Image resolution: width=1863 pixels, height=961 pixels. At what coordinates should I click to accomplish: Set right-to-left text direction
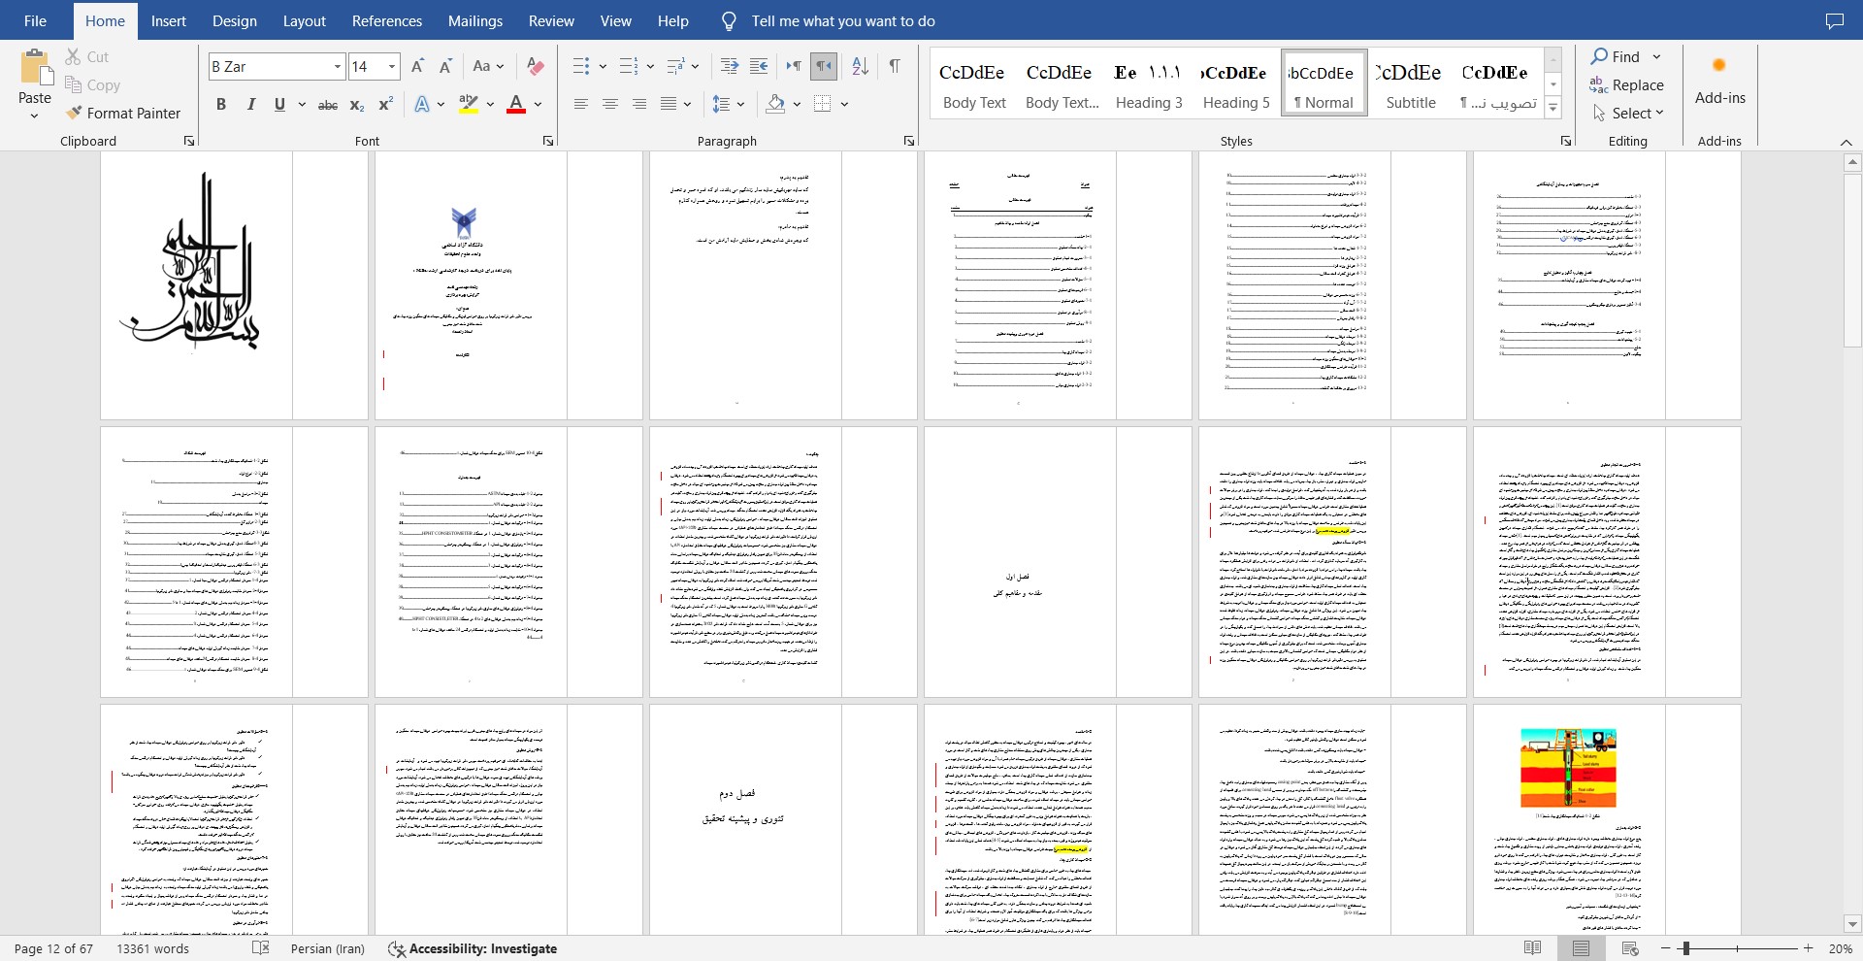click(x=824, y=66)
